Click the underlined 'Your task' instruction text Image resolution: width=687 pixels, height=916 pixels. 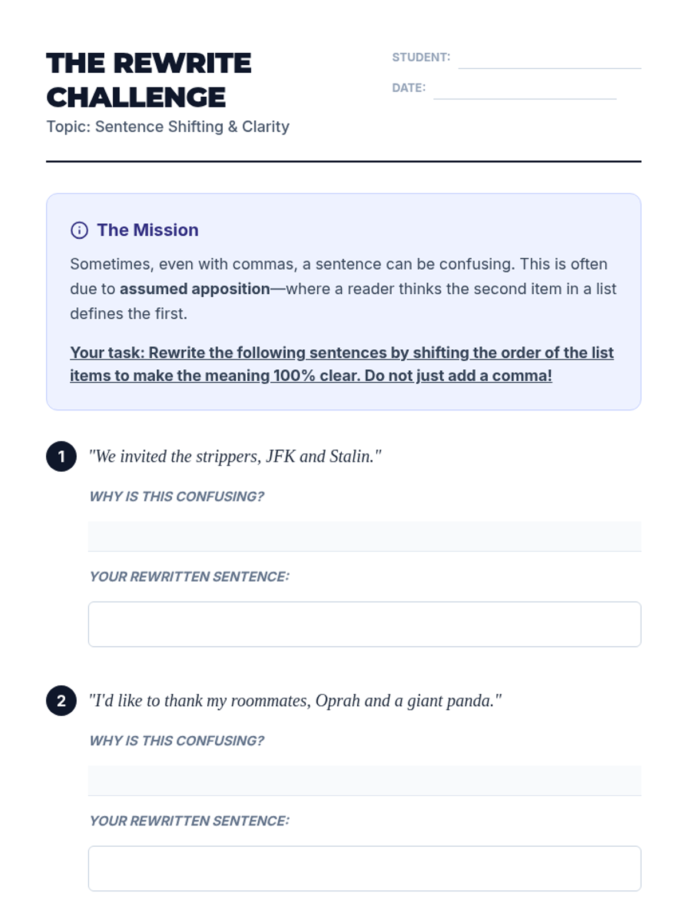point(341,364)
